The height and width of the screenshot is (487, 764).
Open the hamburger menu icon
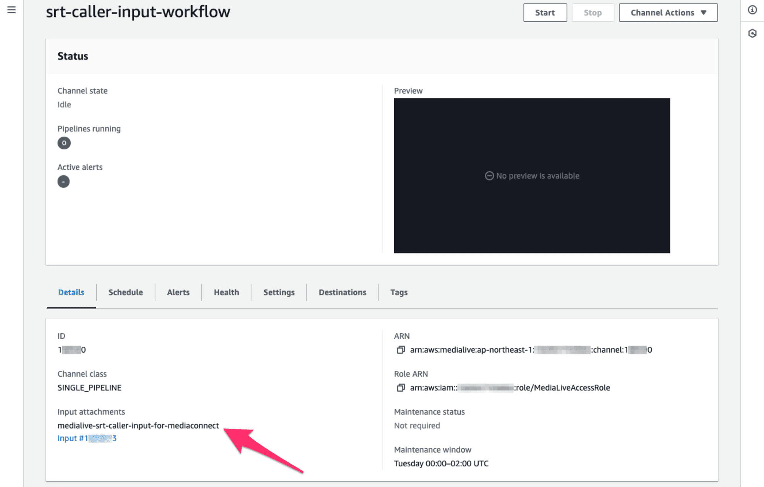coord(12,10)
